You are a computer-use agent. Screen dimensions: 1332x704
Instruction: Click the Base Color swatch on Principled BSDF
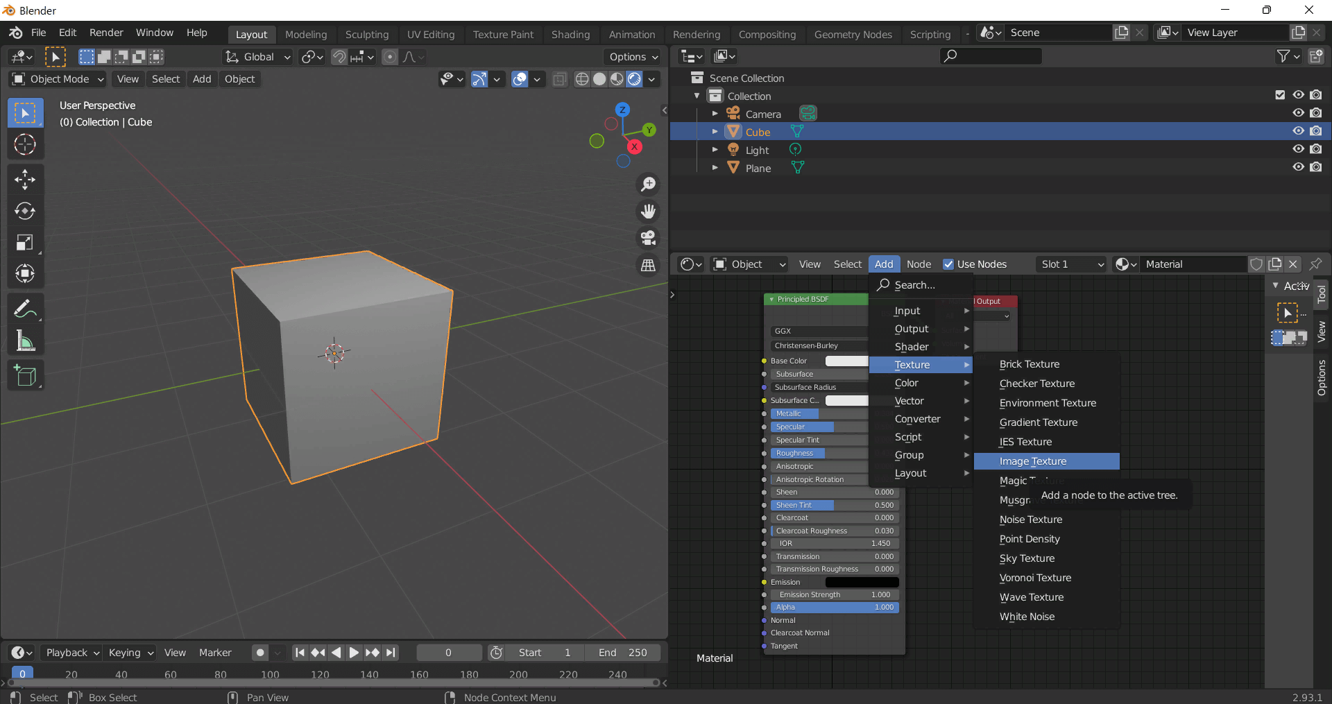846,361
